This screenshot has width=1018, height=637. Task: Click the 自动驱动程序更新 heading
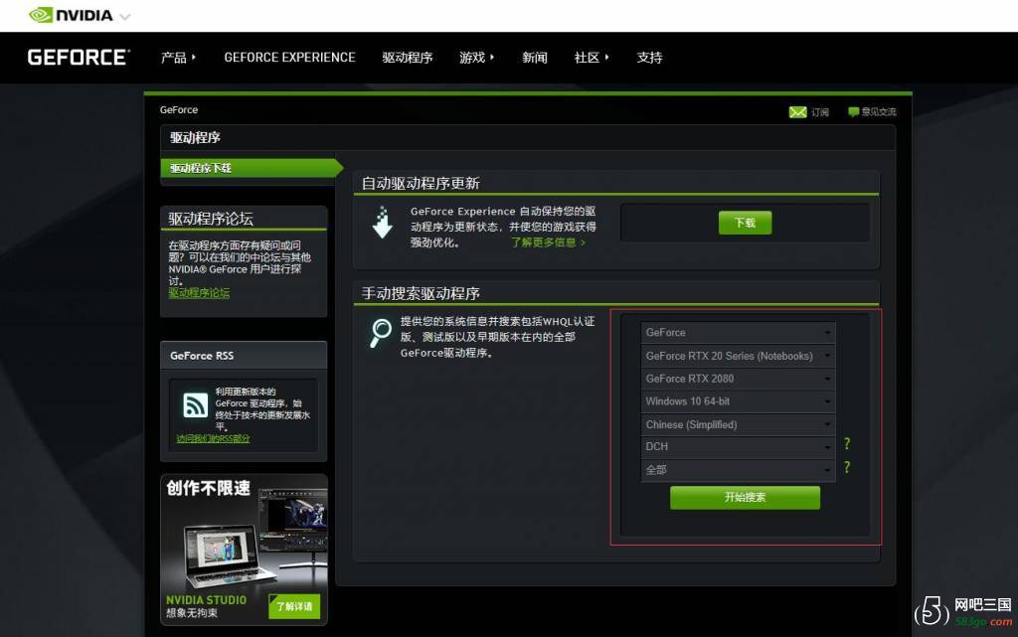421,184
